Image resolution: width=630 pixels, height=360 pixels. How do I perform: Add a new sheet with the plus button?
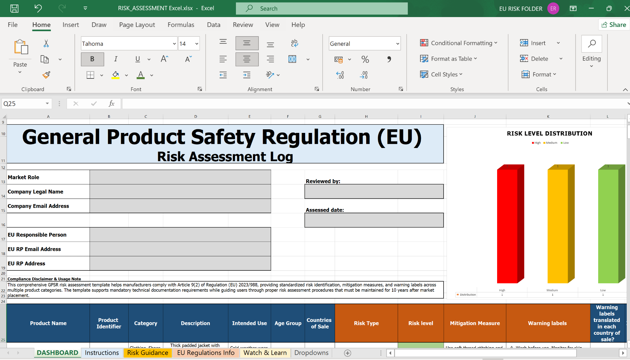(x=347, y=353)
